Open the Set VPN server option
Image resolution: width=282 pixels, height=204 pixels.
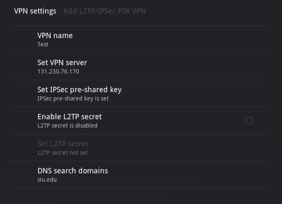click(140, 66)
